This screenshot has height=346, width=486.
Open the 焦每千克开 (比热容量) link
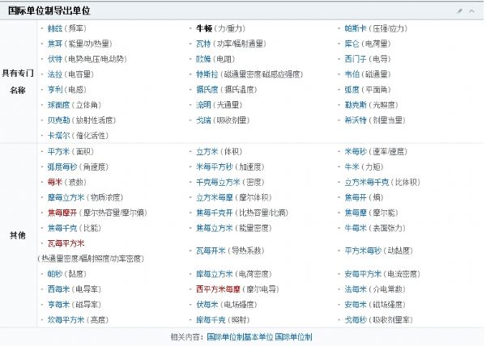pyautogui.click(x=215, y=213)
